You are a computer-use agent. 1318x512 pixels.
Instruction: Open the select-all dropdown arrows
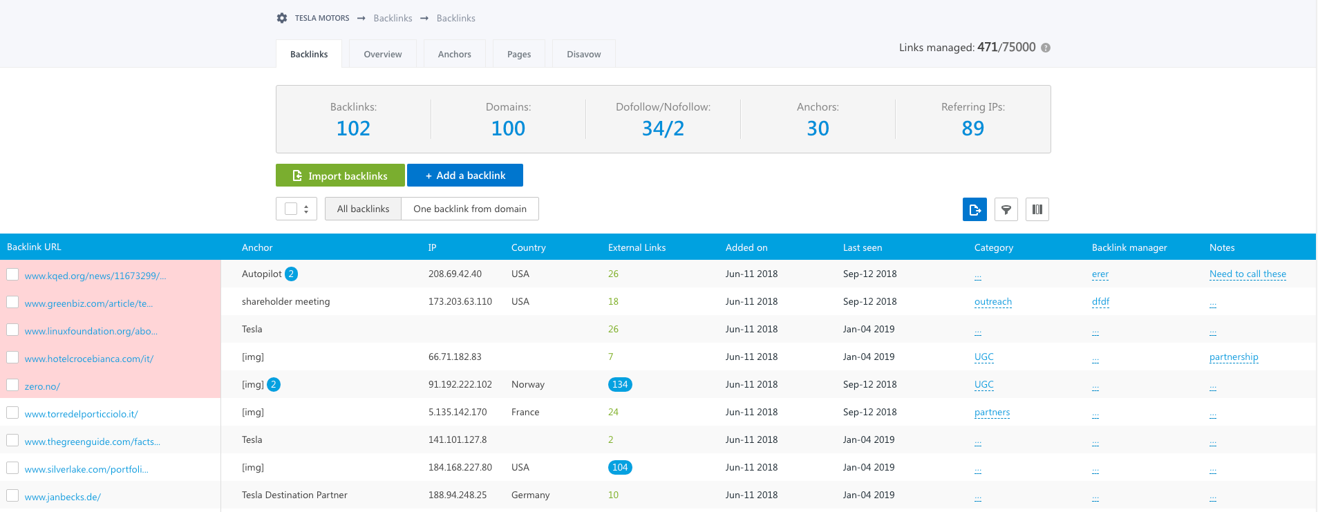[306, 209]
